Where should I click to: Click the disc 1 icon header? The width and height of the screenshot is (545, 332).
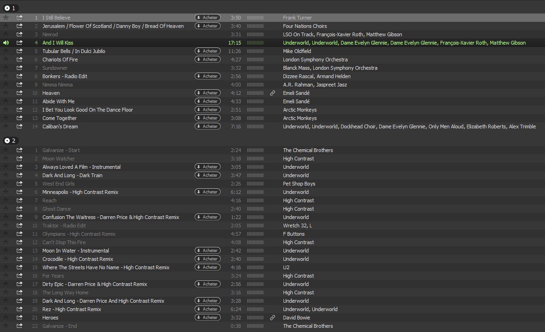7,8
